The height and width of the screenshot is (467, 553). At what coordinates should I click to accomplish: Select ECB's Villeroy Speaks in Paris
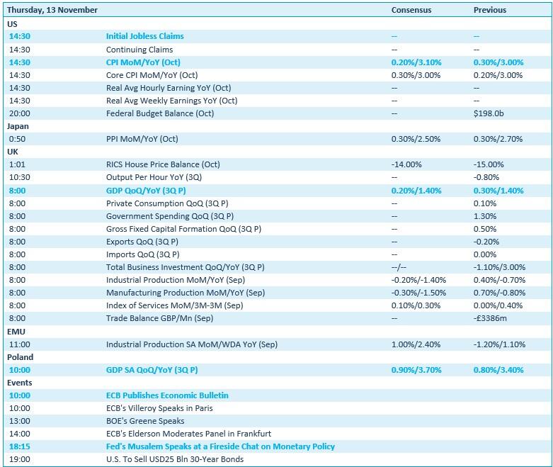tap(159, 408)
